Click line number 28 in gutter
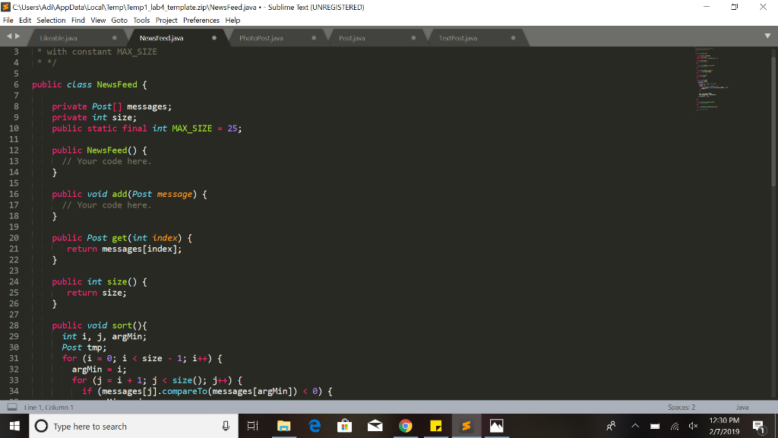Screen dimensions: 778x438 (14, 325)
